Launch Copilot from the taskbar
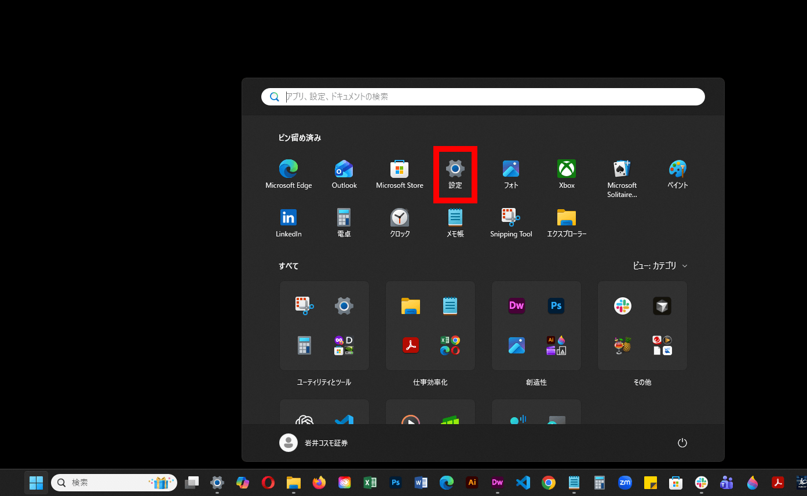The width and height of the screenshot is (807, 496). (x=243, y=483)
